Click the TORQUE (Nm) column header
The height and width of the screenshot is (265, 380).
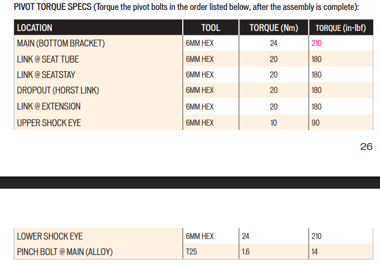273,28
